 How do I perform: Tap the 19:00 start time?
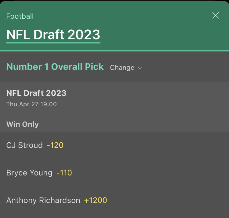click(x=49, y=104)
